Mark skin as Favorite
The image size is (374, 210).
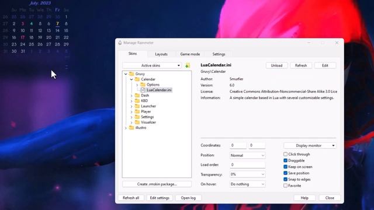[x=285, y=185]
